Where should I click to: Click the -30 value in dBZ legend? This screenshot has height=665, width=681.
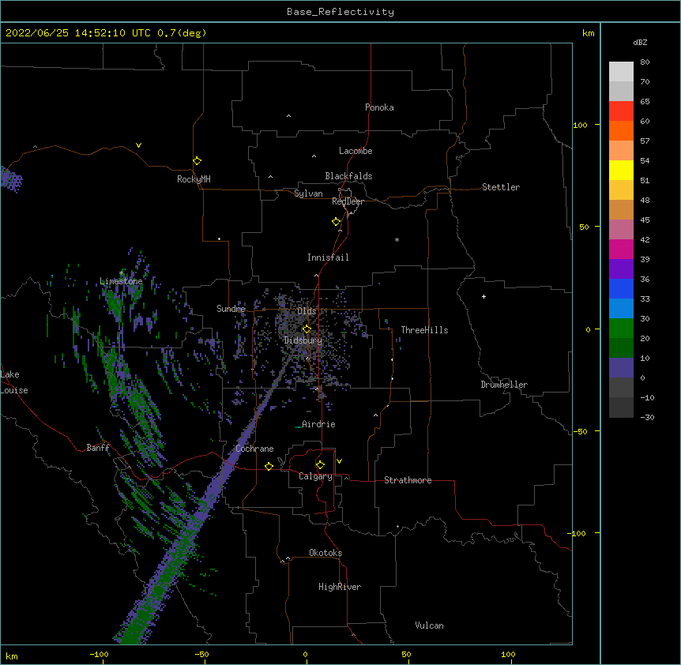(647, 418)
